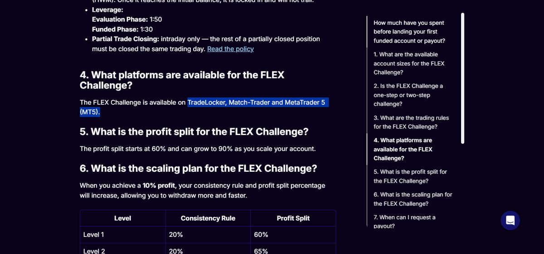Open the chat support widget icon

coord(510,221)
